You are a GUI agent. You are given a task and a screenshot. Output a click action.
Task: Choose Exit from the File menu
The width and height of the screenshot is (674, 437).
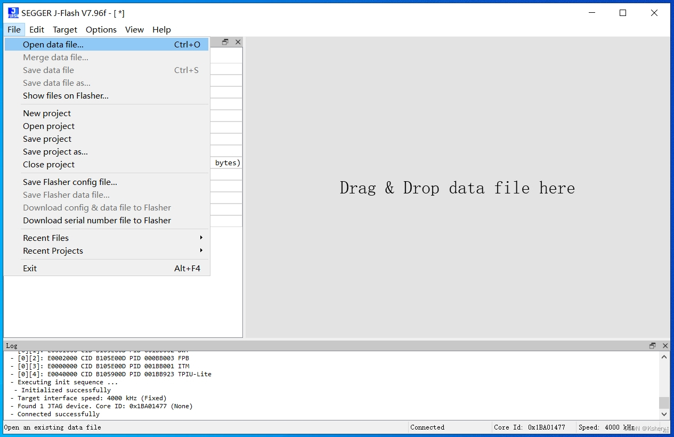[x=107, y=269]
